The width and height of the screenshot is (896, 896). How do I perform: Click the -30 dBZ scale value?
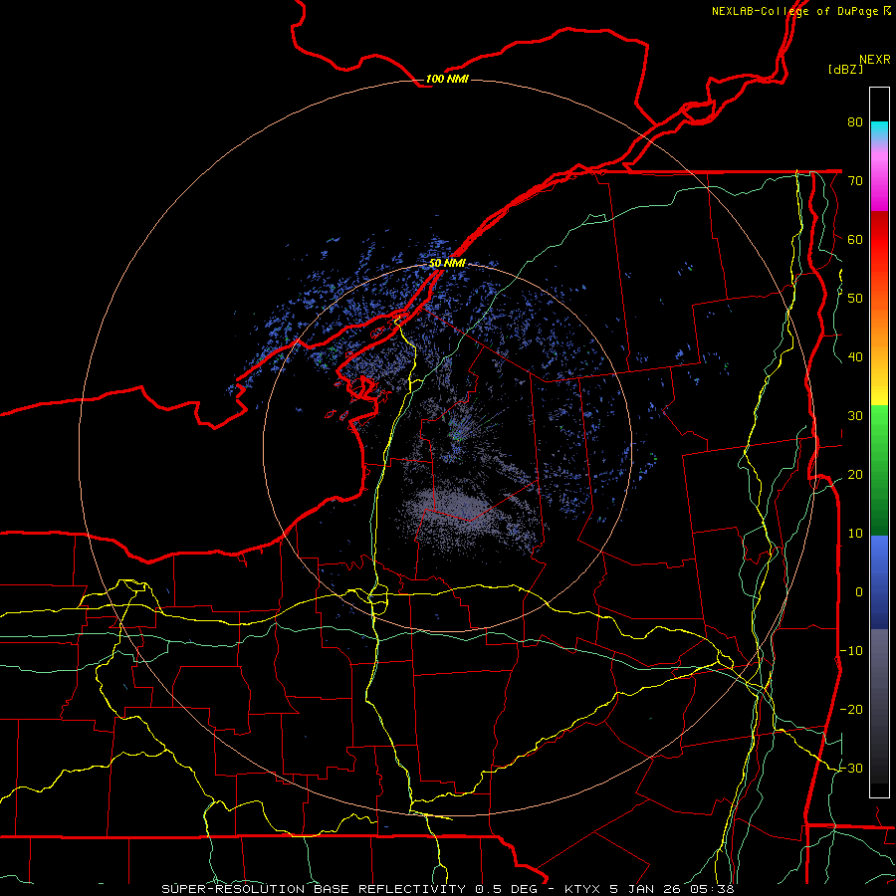851,768
